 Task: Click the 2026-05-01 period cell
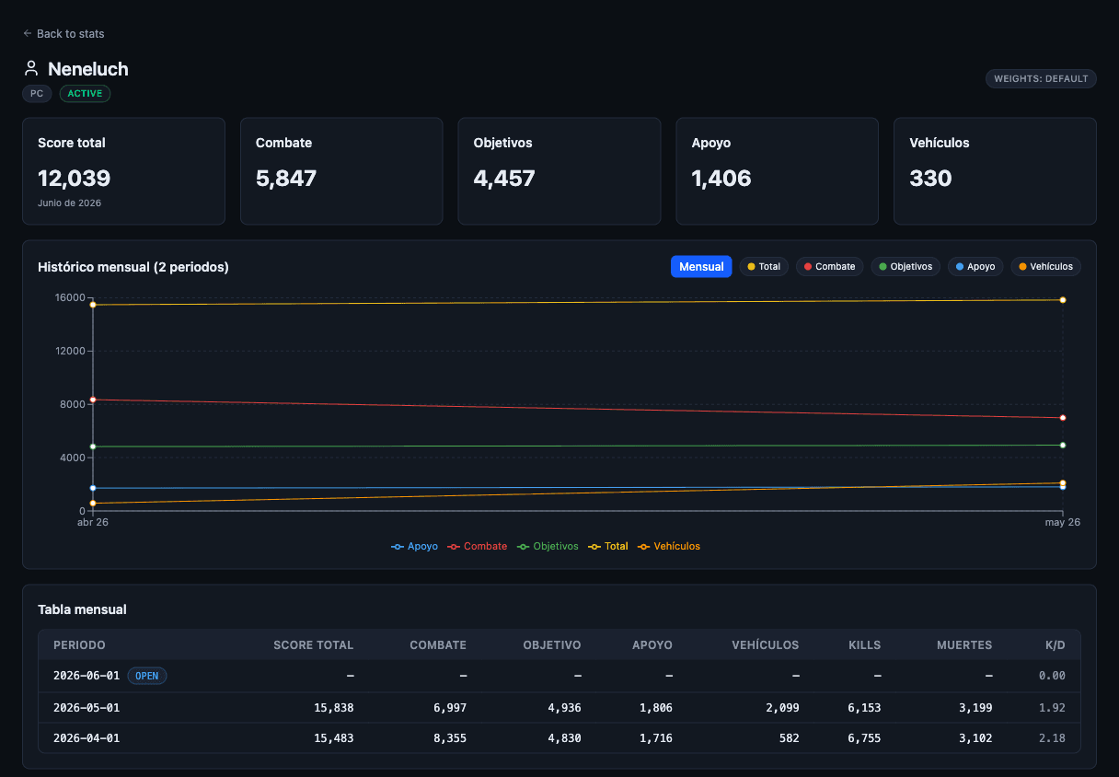(x=87, y=708)
